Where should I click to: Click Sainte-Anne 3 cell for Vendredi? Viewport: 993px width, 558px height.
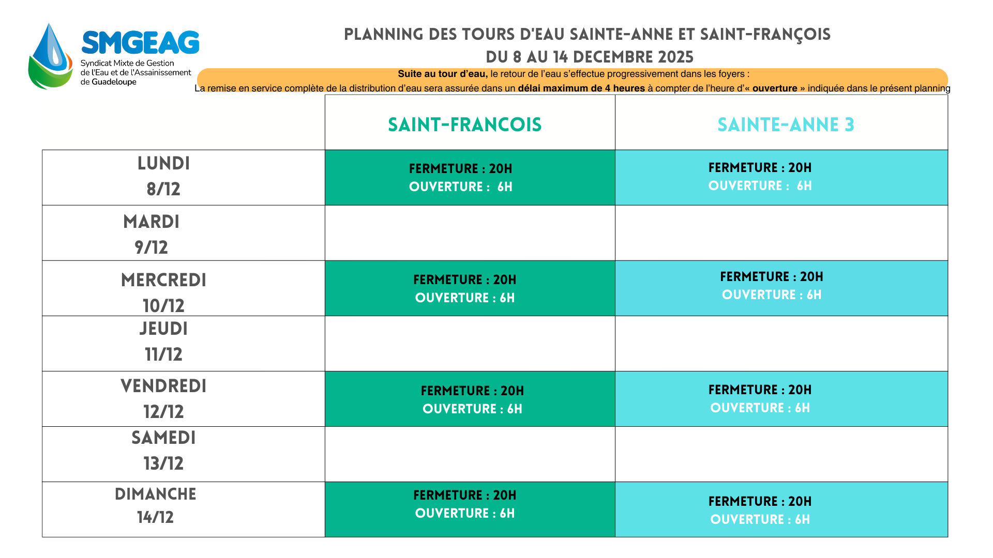(781, 399)
